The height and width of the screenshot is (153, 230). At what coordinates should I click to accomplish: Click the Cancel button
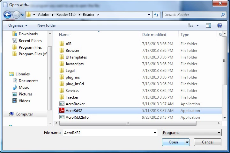coord(208,142)
